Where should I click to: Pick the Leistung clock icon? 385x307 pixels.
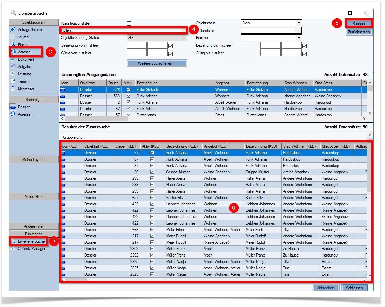click(13, 74)
